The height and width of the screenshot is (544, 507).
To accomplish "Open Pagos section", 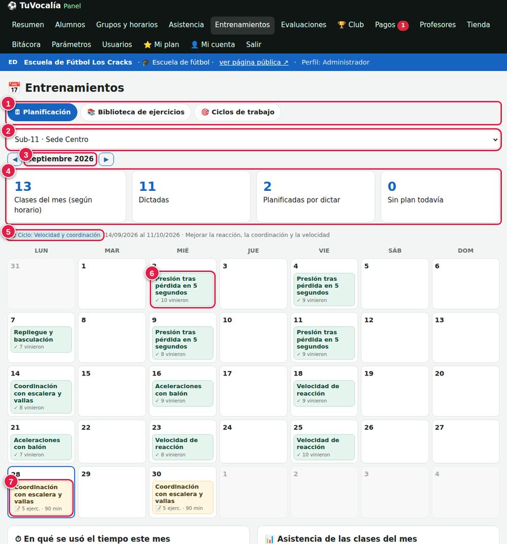I will [x=385, y=25].
